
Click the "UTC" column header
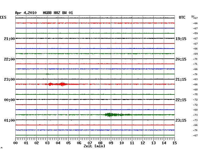[x=182, y=17]
